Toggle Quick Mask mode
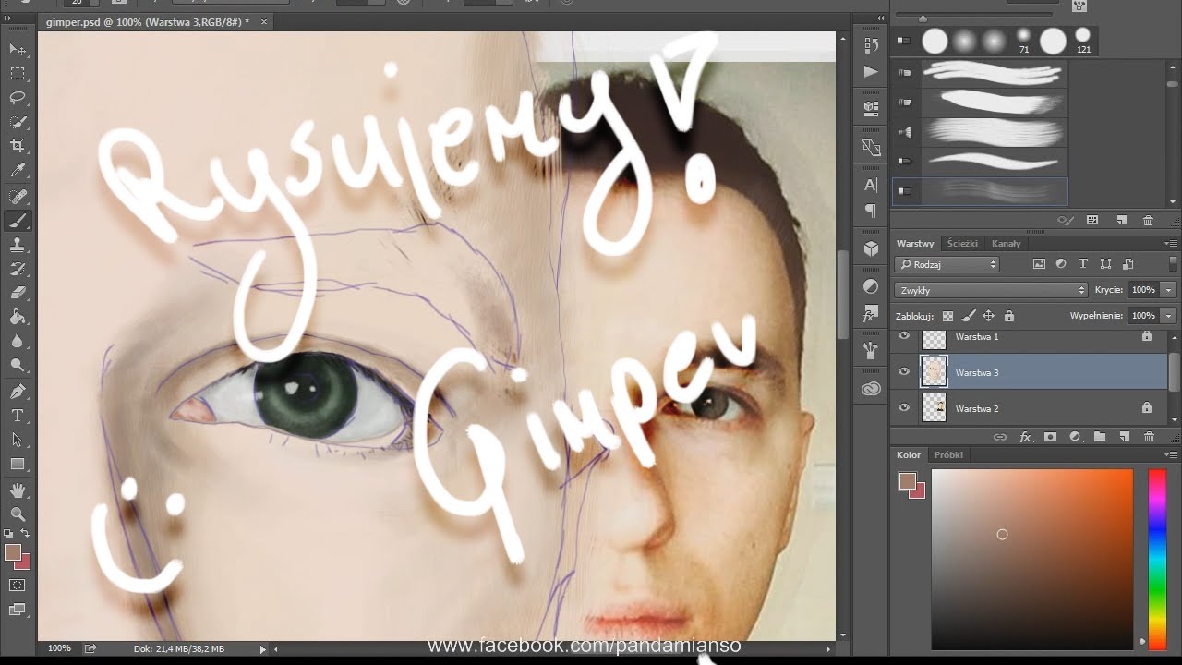Viewport: 1182px width, 665px height. tap(18, 585)
